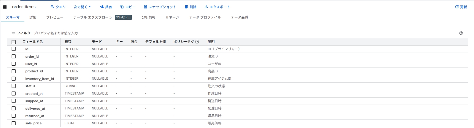Go to the リネージ tab

[172, 17]
